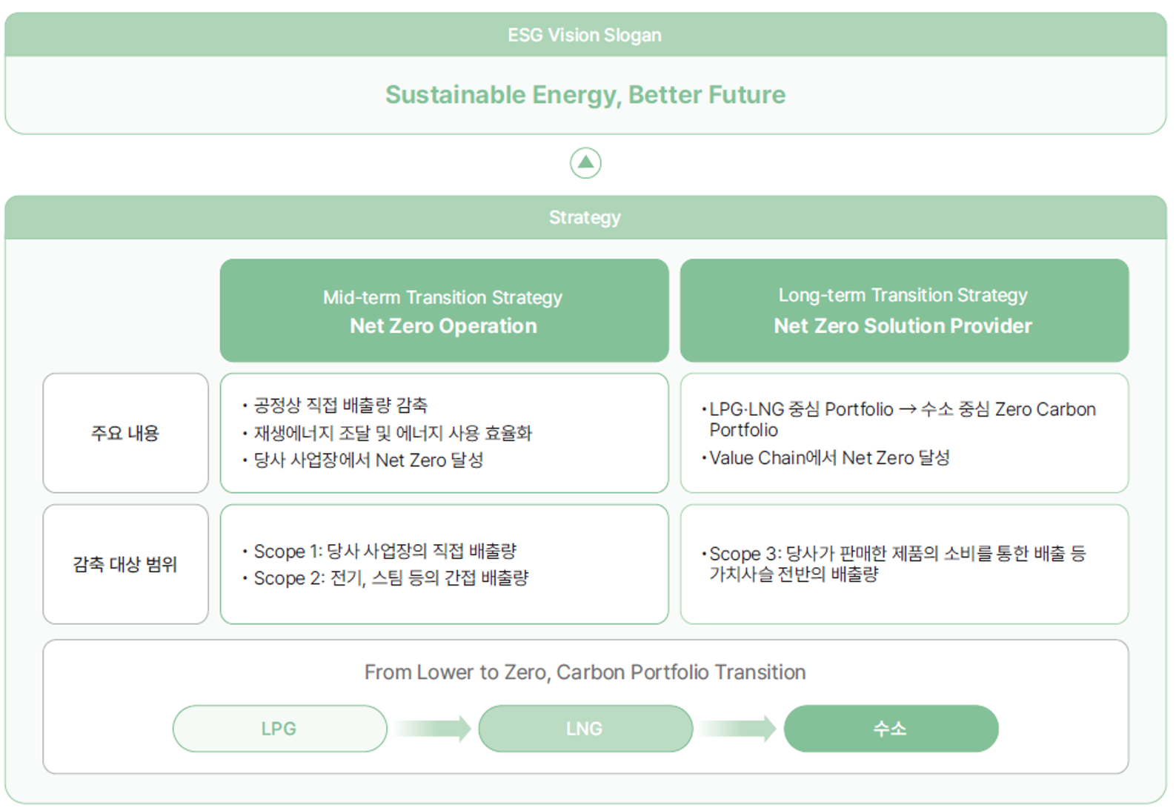Click the upward triangle circle icon
The height and width of the screenshot is (808, 1176).
585,163
